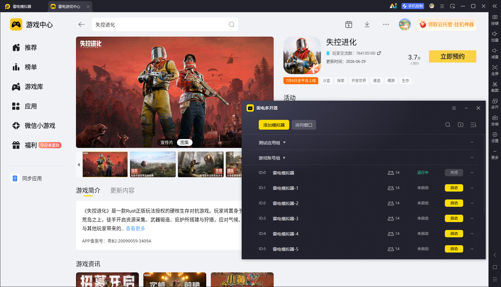Open 设置 settings in right sidebar

495,138
